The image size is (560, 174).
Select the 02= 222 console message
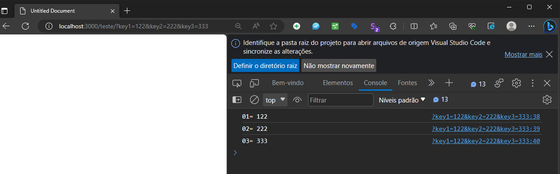click(x=255, y=129)
